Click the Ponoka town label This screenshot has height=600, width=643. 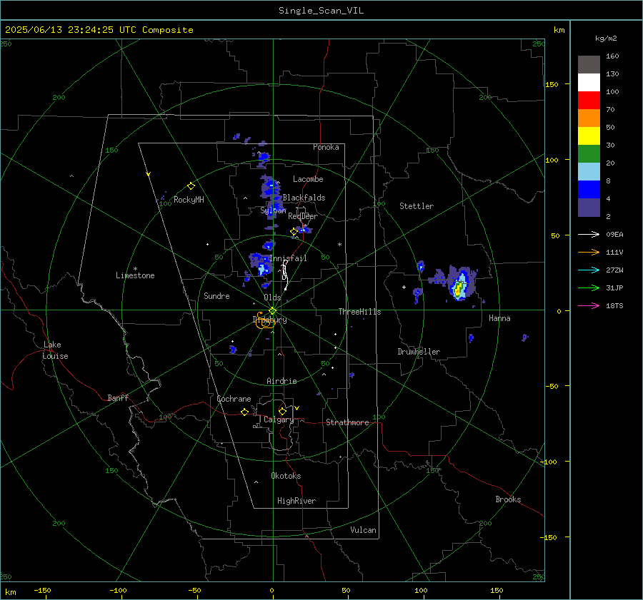point(326,147)
